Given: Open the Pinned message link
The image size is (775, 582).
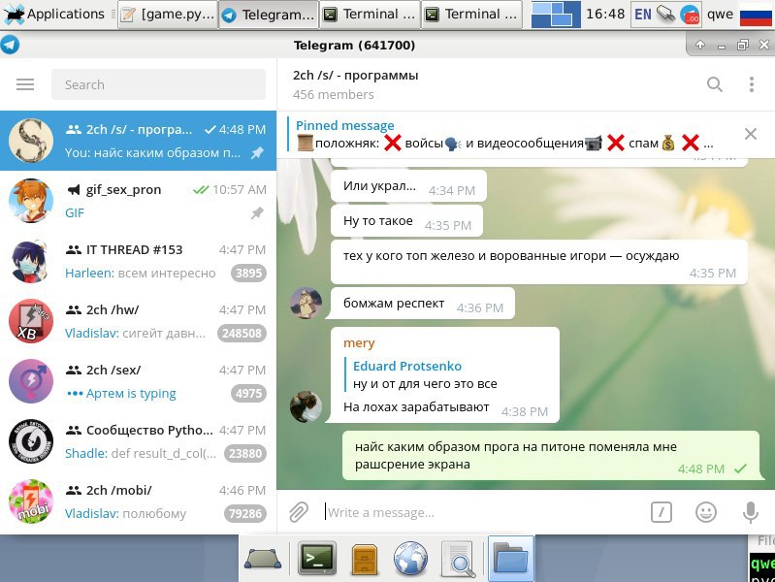Looking at the screenshot, I should [345, 125].
